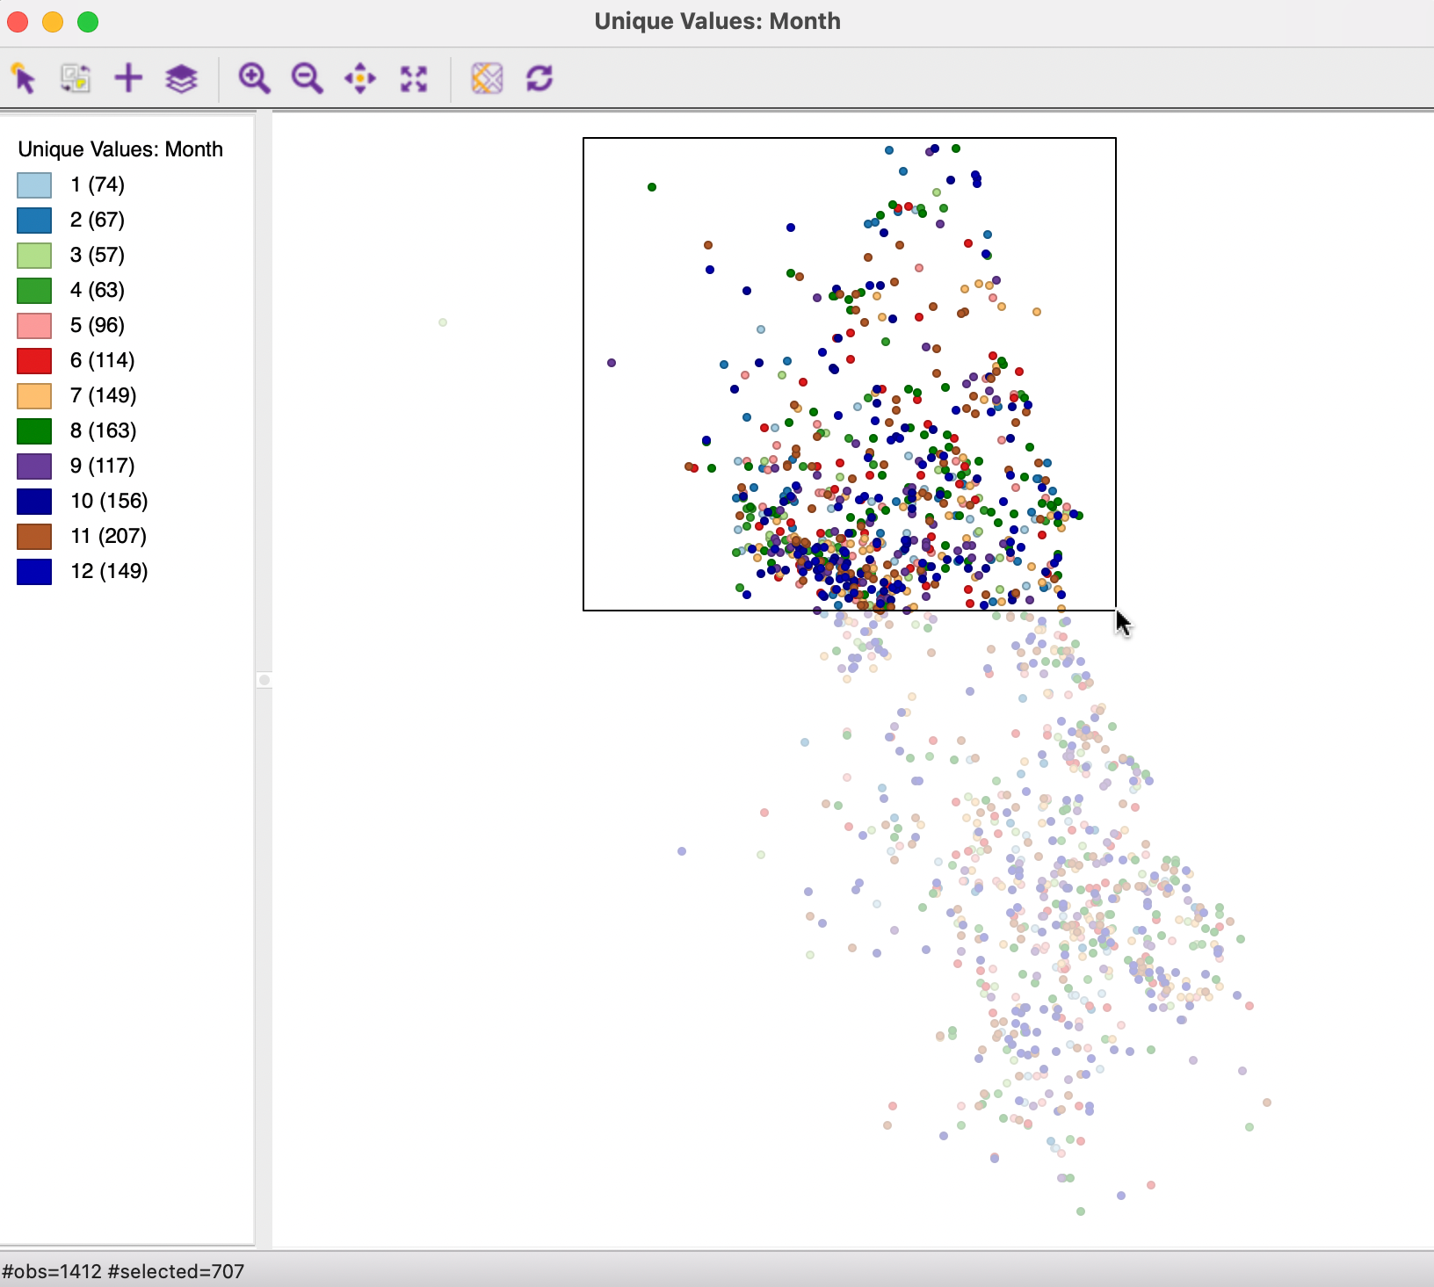
Task: Select legend label '10 (156)'
Action: pyautogui.click(x=109, y=501)
